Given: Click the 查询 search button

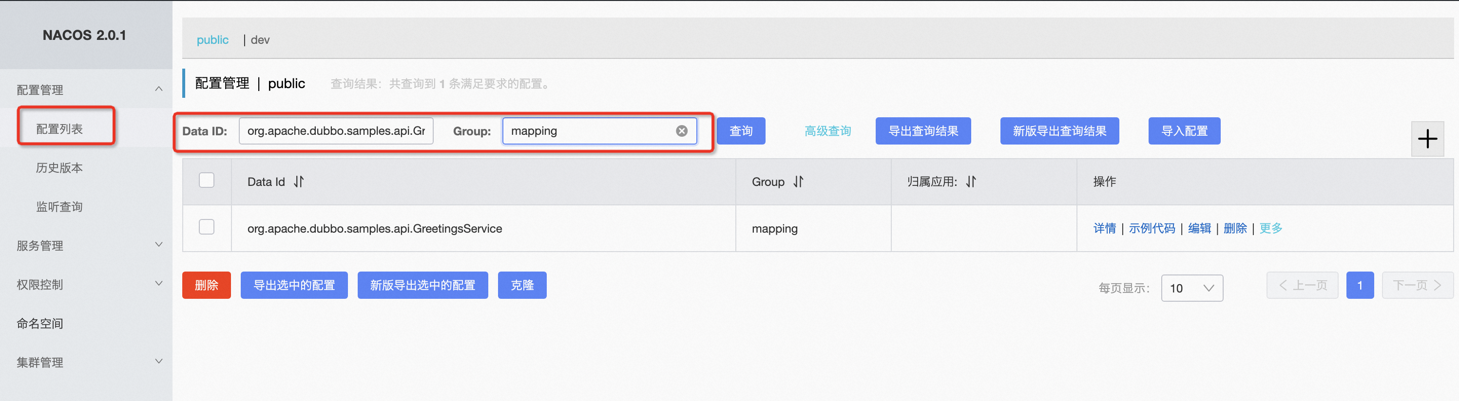Looking at the screenshot, I should (740, 130).
